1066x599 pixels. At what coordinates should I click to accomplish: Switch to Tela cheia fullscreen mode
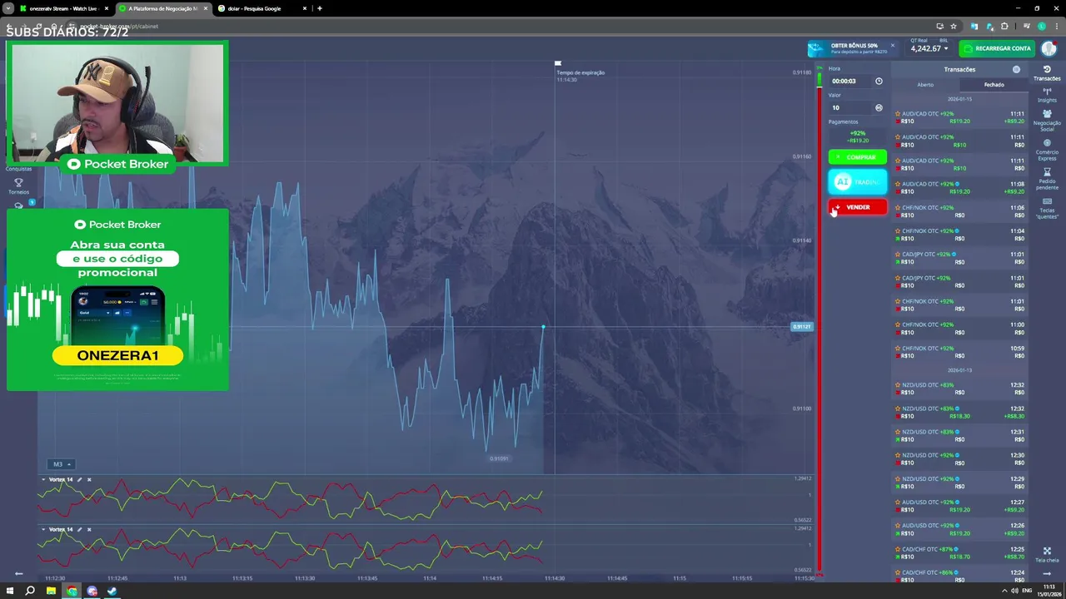(x=1047, y=554)
